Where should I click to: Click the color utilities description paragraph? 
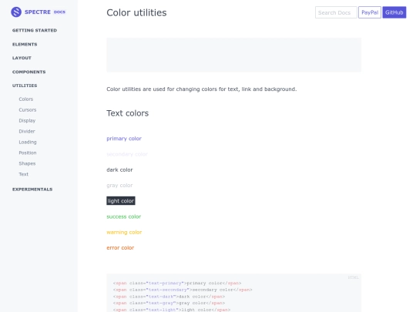pyautogui.click(x=202, y=89)
